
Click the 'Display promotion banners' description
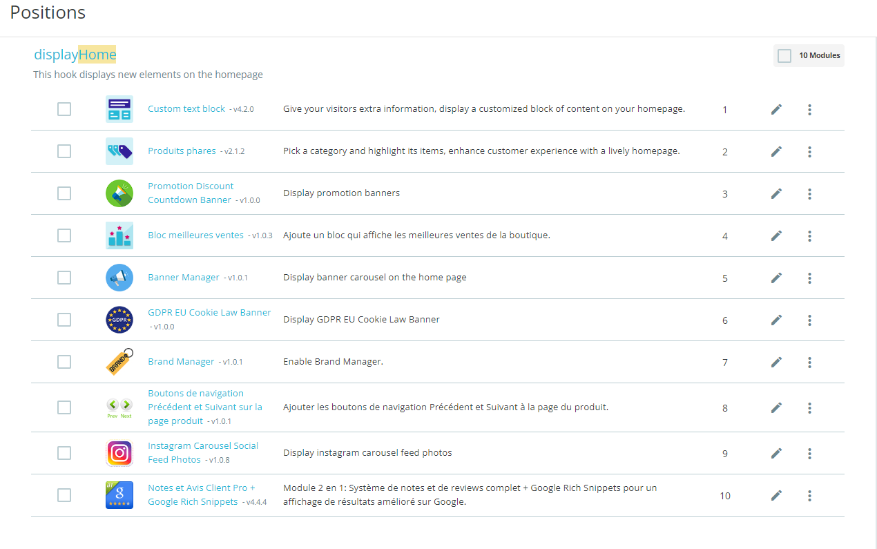coord(341,193)
